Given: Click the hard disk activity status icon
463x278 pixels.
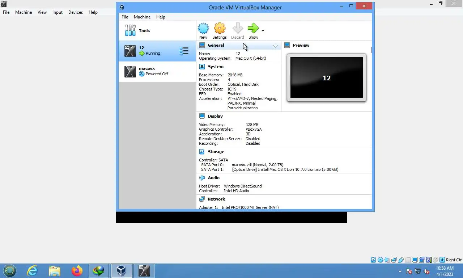Looking at the screenshot, I should [x=373, y=260].
